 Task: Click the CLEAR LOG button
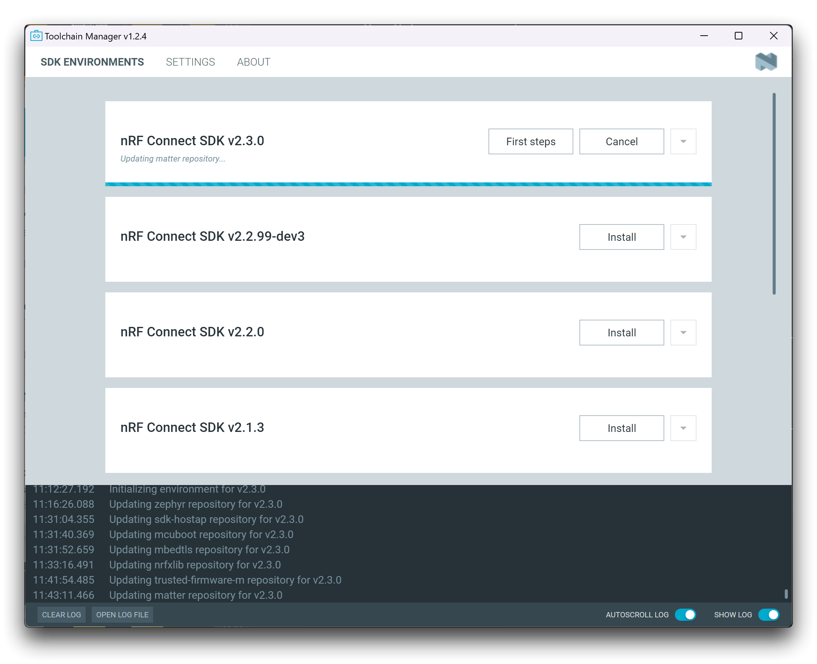point(61,615)
